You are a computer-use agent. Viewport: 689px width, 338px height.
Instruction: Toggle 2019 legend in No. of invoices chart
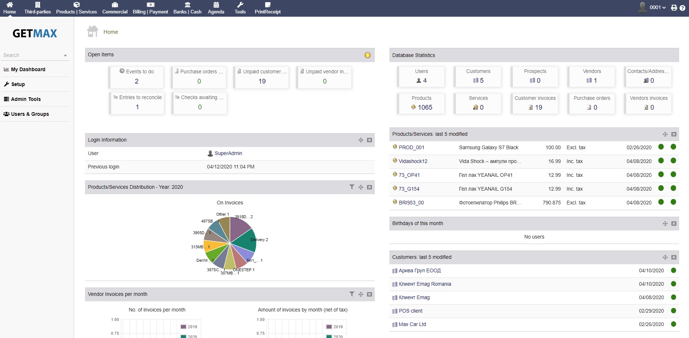[189, 327]
